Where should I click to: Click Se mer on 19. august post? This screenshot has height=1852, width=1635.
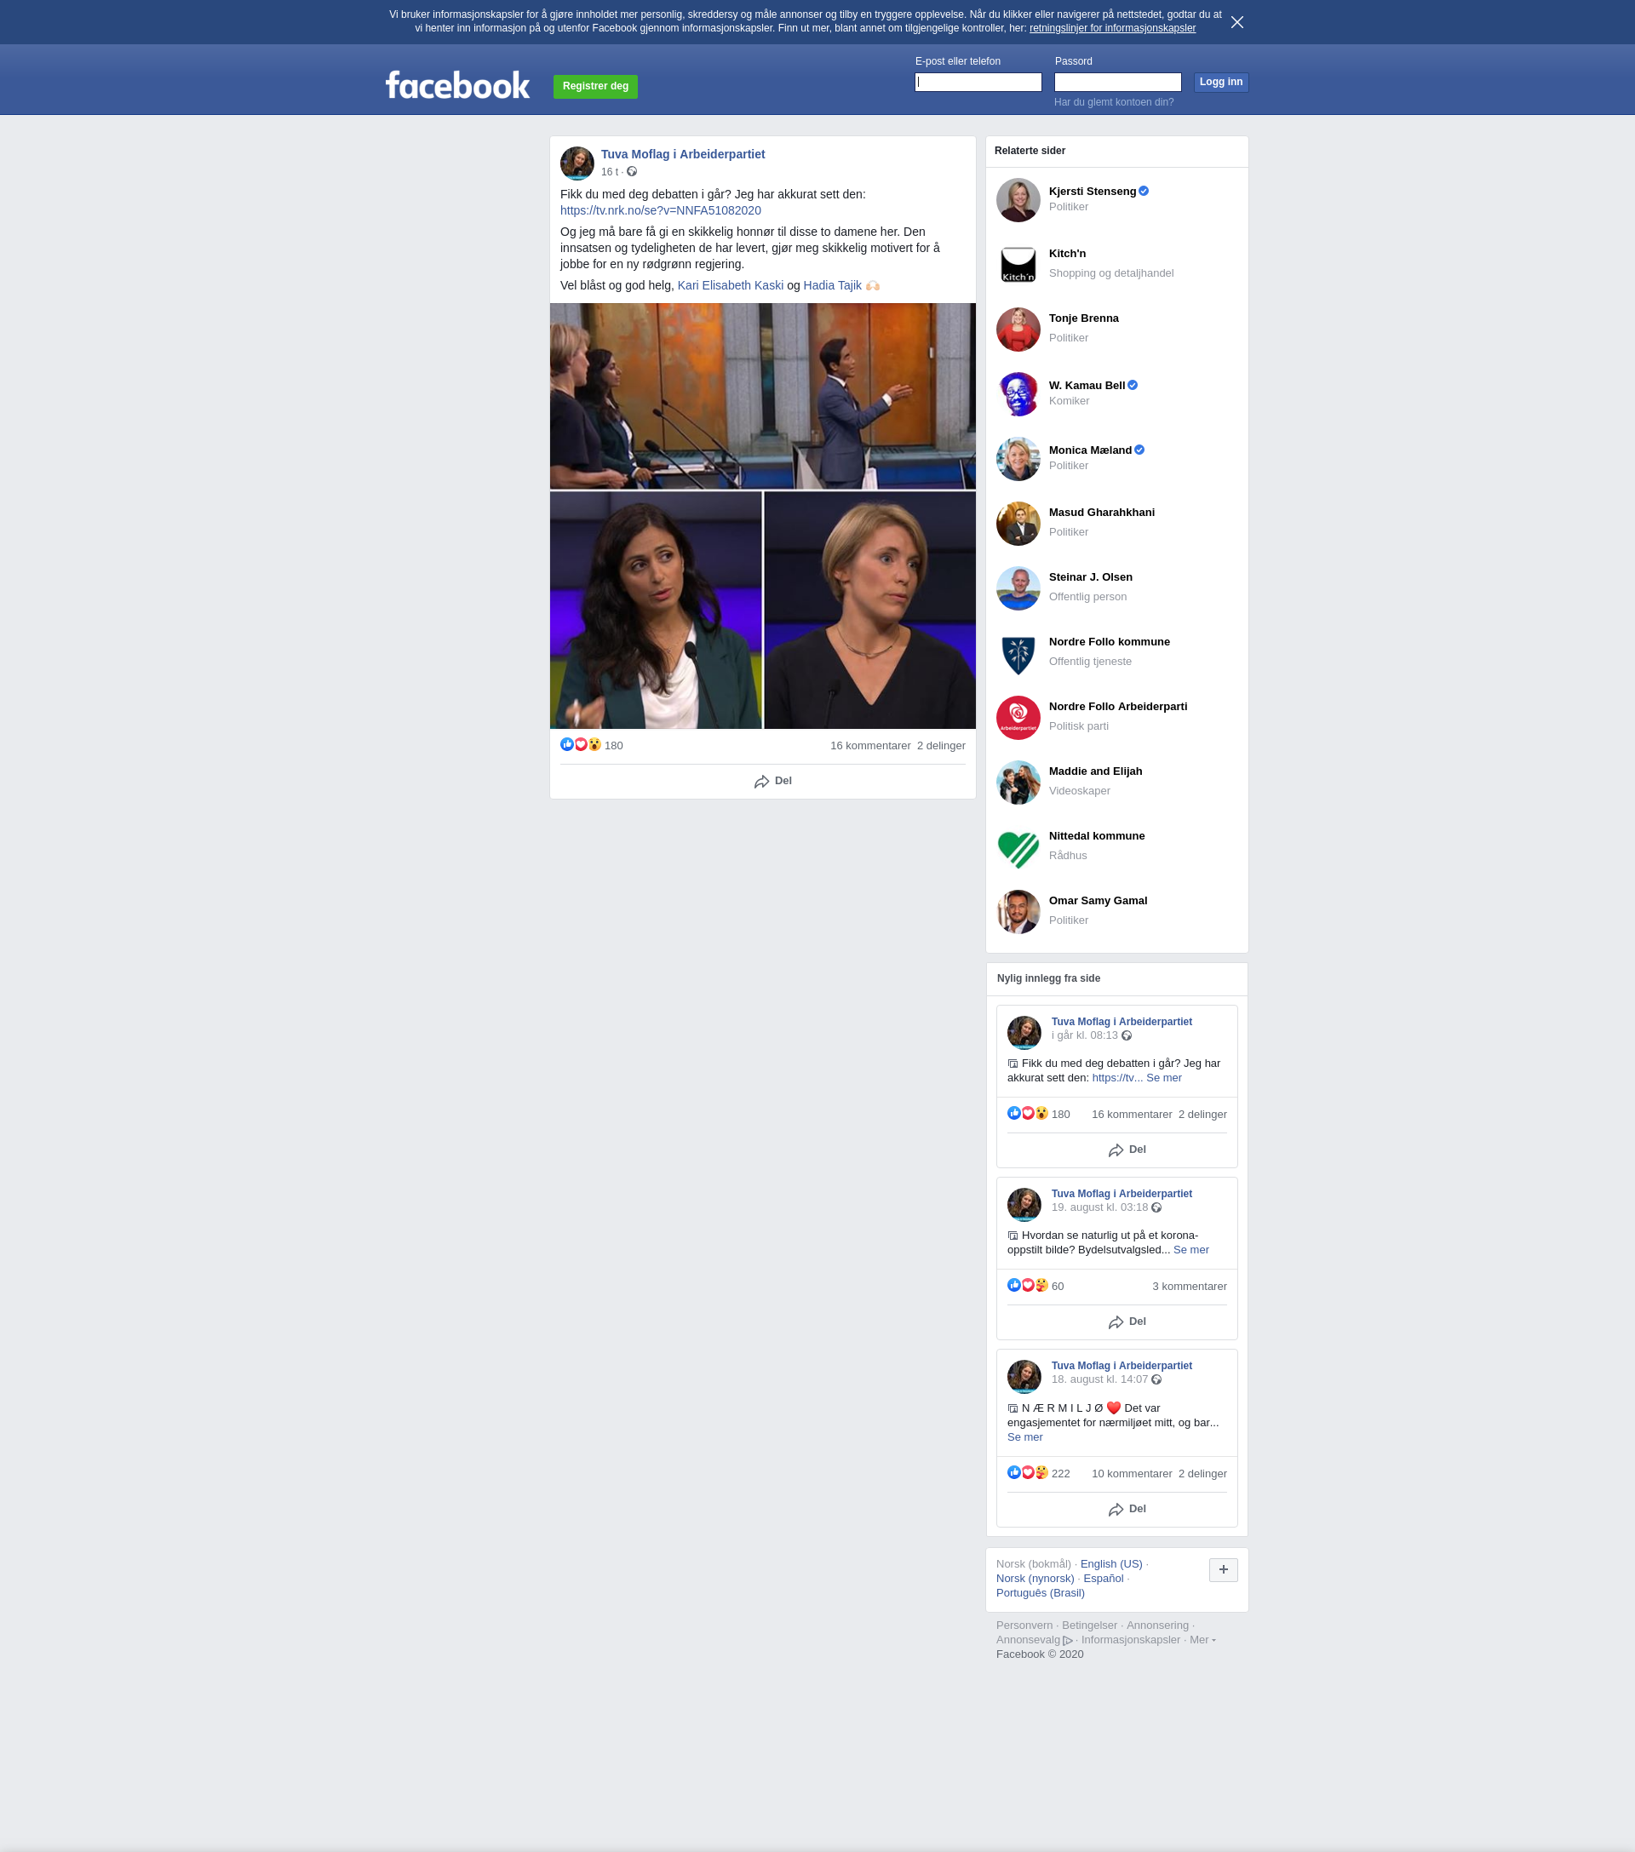(x=1190, y=1250)
